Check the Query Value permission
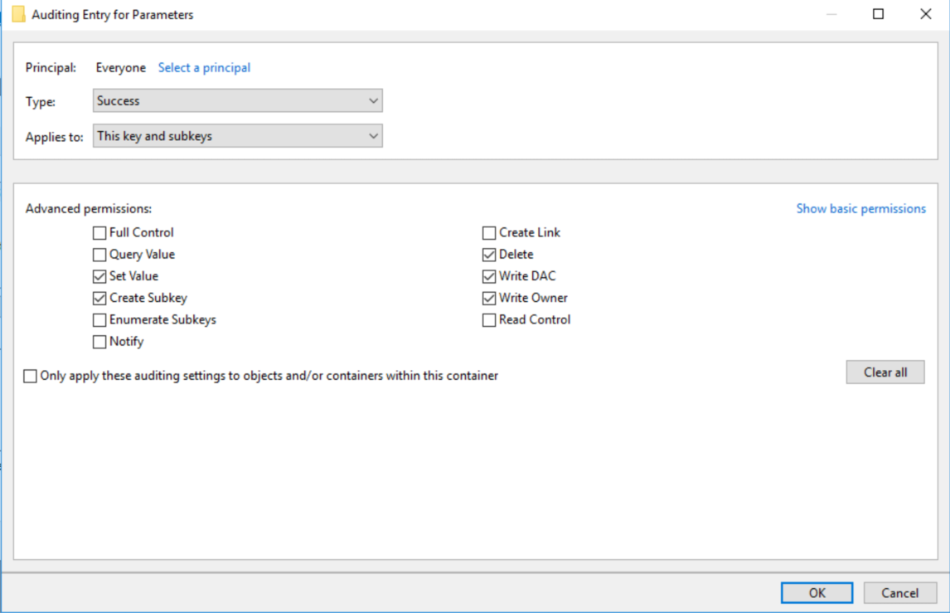The height and width of the screenshot is (613, 950). 99,254
